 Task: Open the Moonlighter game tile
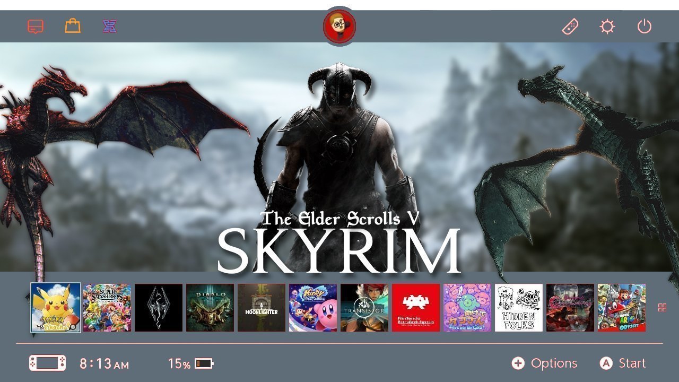[262, 308]
